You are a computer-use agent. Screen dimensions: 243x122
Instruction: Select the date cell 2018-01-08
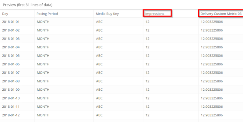tap(11, 81)
